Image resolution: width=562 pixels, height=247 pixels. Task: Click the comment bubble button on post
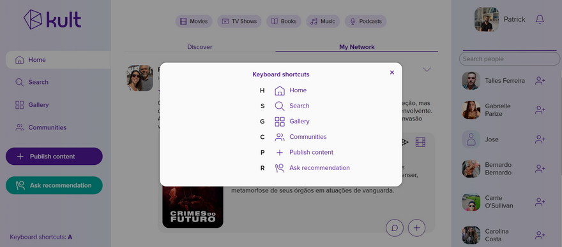[x=395, y=228]
